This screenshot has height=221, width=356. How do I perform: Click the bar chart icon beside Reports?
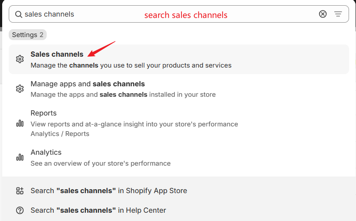coord(20,123)
